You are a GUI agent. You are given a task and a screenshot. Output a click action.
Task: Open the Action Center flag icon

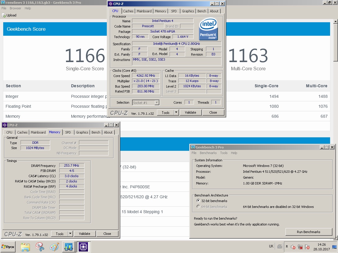pos(307,247)
